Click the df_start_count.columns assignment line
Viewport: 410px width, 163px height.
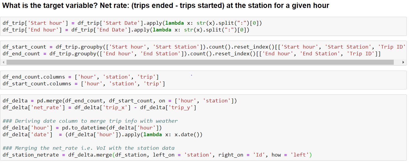84,84
